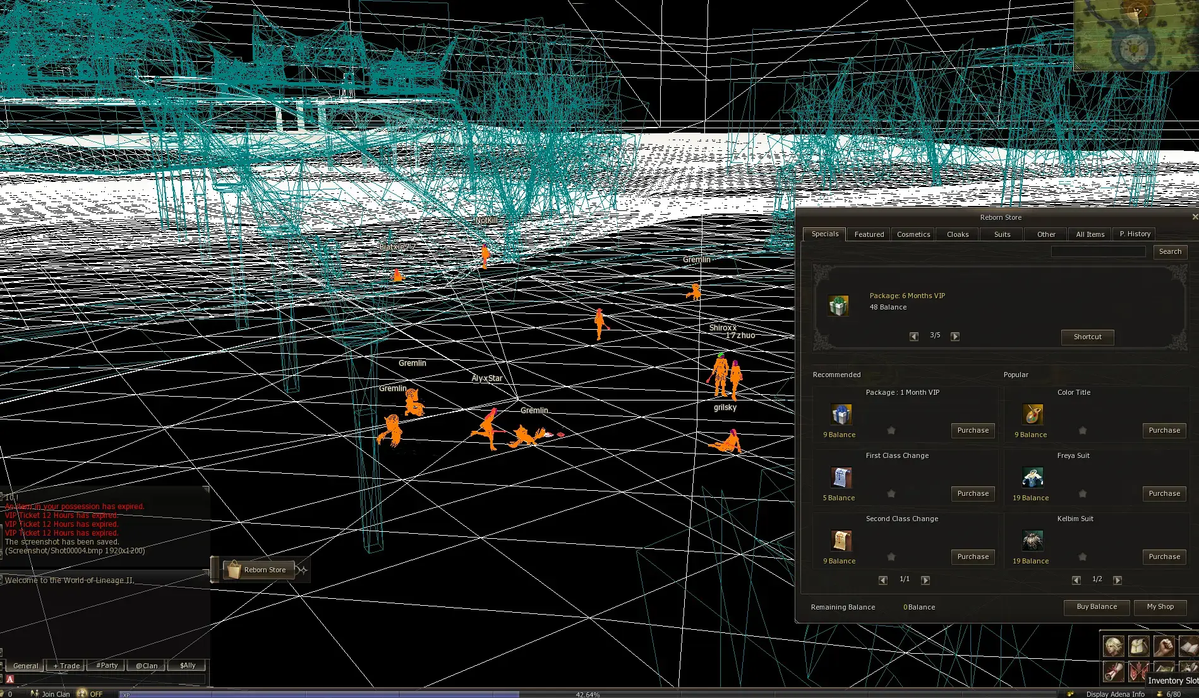
Task: Switch to the Cosmetics tab
Action: click(x=913, y=234)
